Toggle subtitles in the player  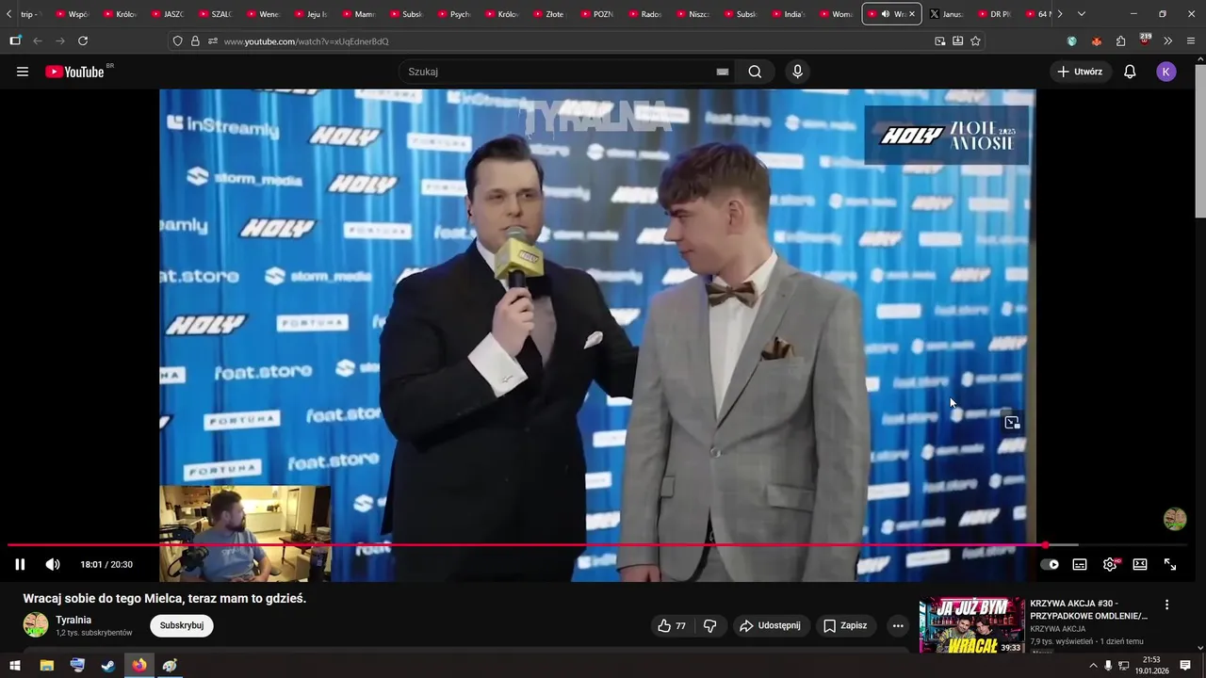click(1080, 564)
